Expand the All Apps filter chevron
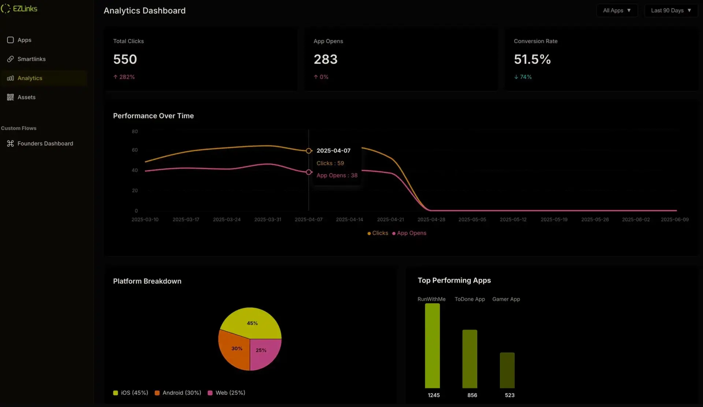Screen dimensions: 703x407 point(629,10)
